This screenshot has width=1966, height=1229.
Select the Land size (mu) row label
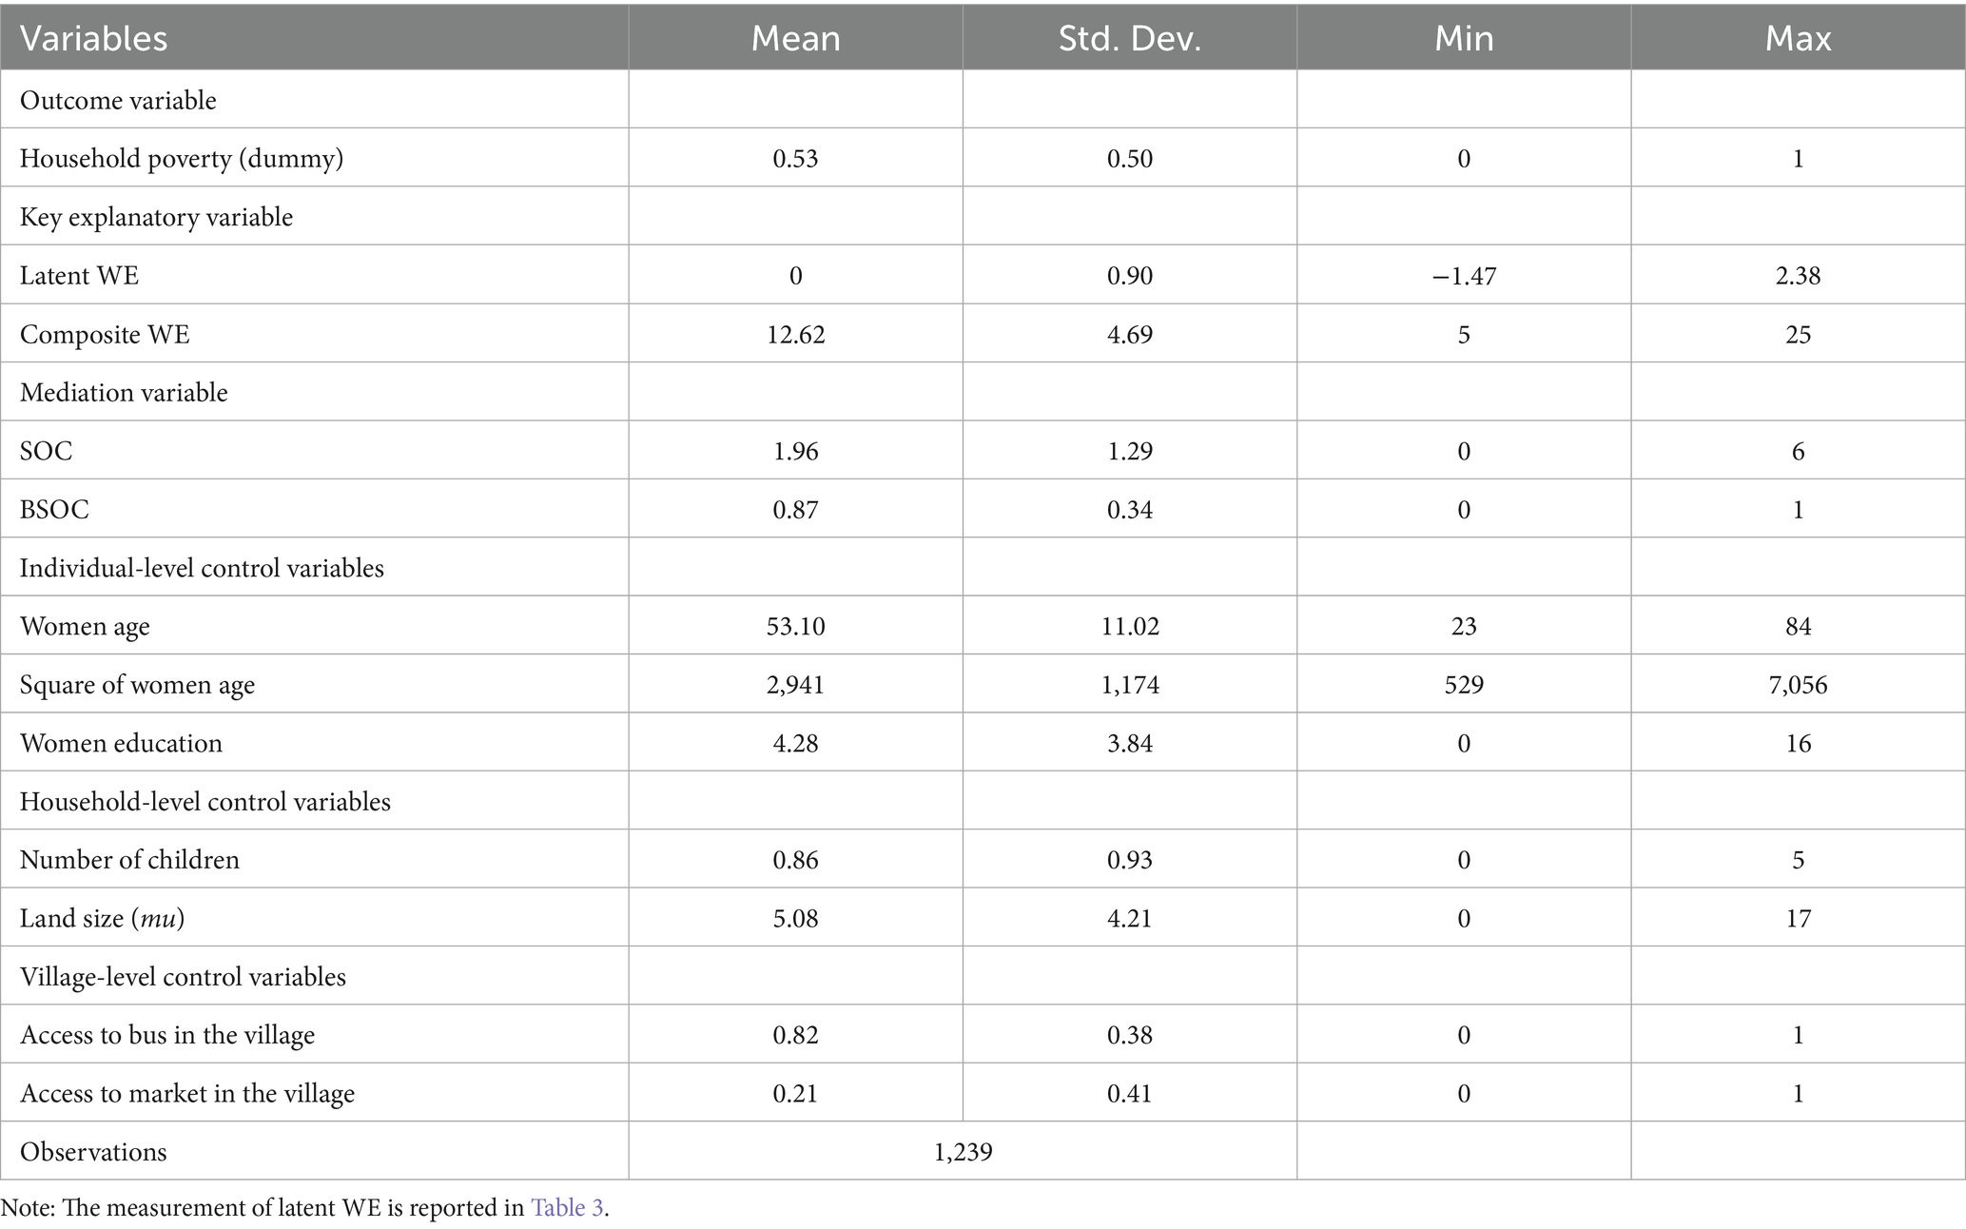click(x=102, y=919)
